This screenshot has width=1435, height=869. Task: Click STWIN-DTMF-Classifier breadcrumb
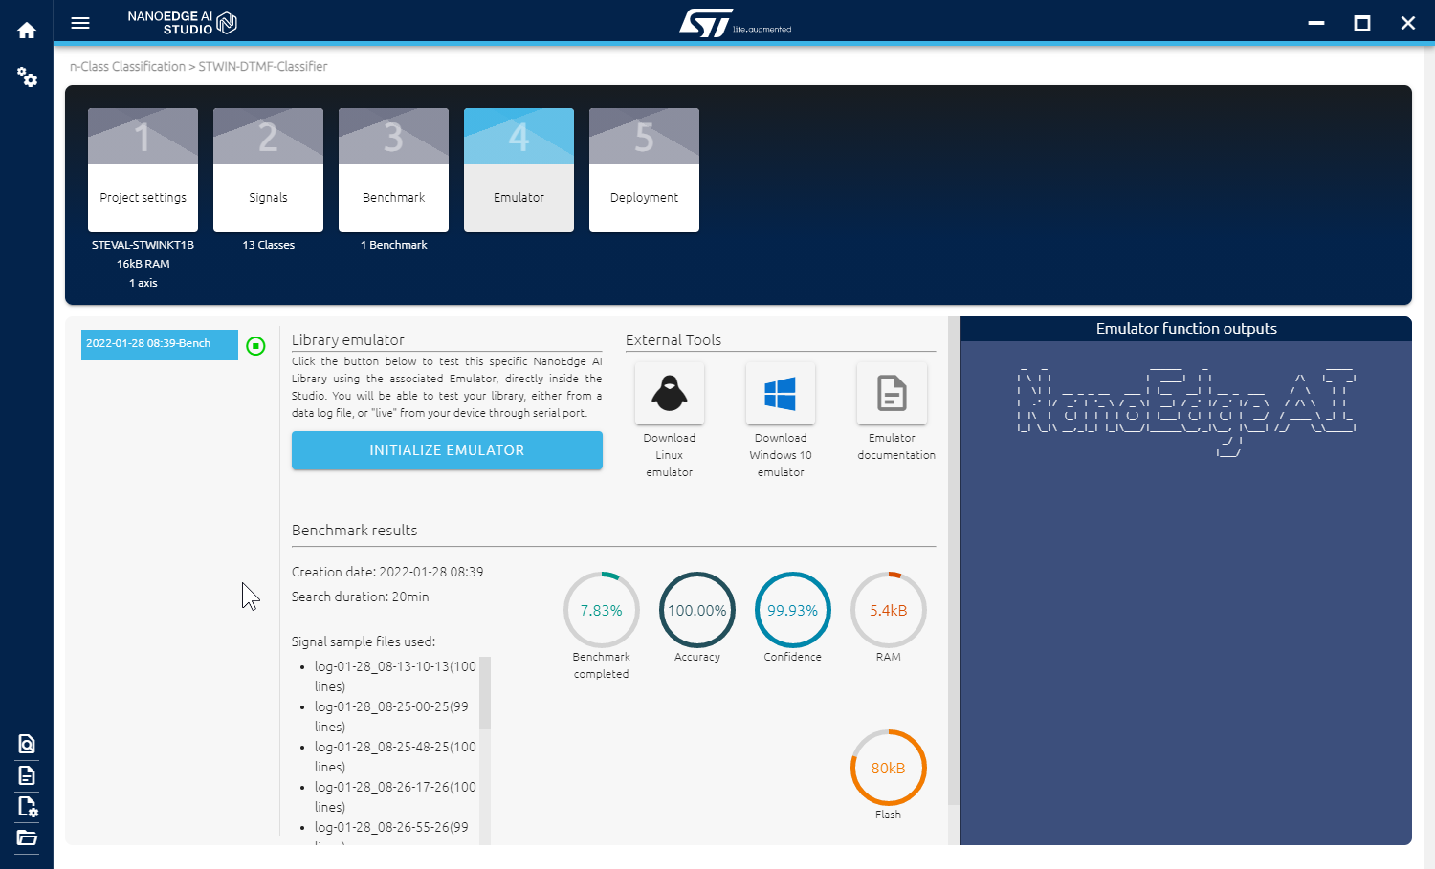[x=263, y=67]
